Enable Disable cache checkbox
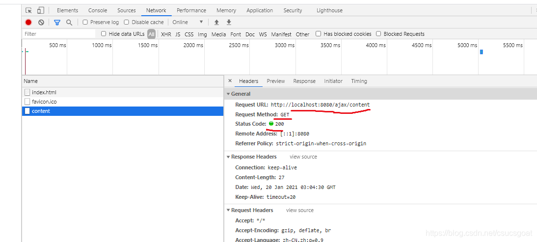This screenshot has height=242, width=537. tap(126, 22)
